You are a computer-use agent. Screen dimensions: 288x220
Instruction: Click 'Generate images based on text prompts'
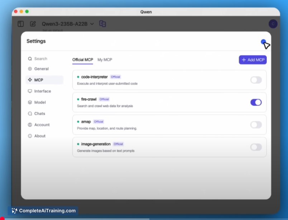pyautogui.click(x=106, y=151)
